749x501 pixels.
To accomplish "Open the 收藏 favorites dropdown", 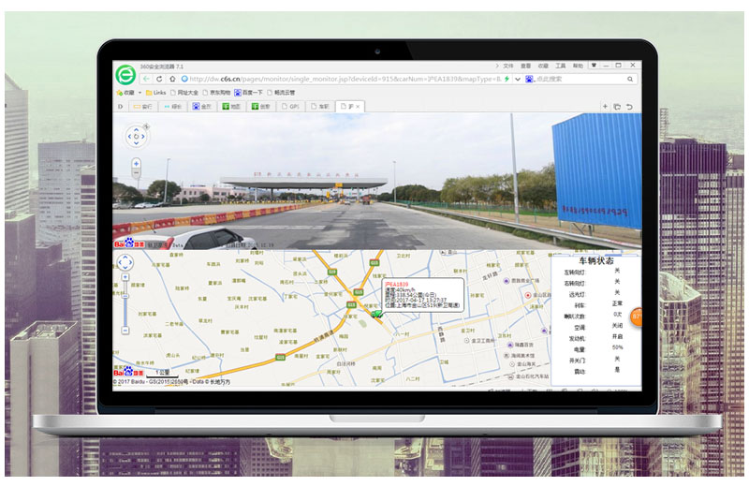I will tap(128, 93).
